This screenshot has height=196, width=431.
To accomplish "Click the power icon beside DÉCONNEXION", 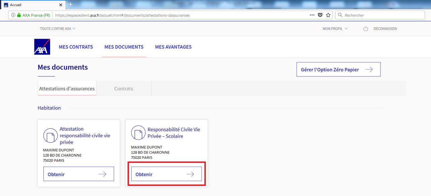I will (366, 29).
